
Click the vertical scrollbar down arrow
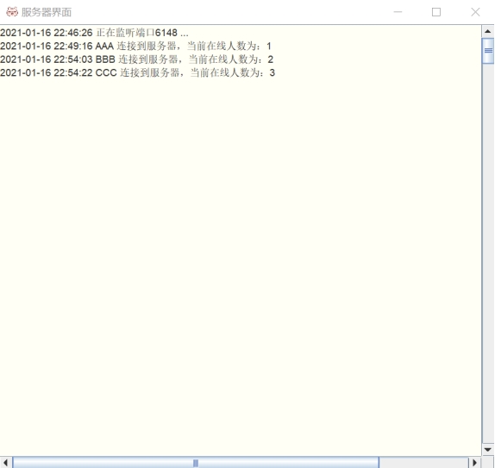(488, 449)
